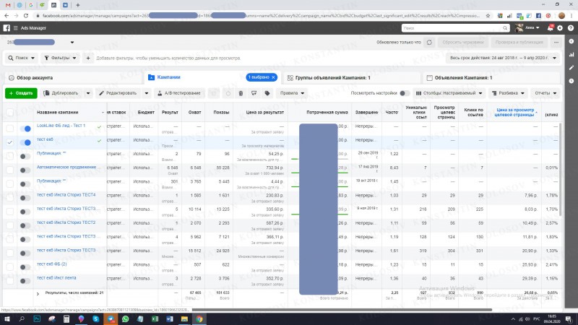
Task: Open settings gear icon in header
Action: click(560, 28)
